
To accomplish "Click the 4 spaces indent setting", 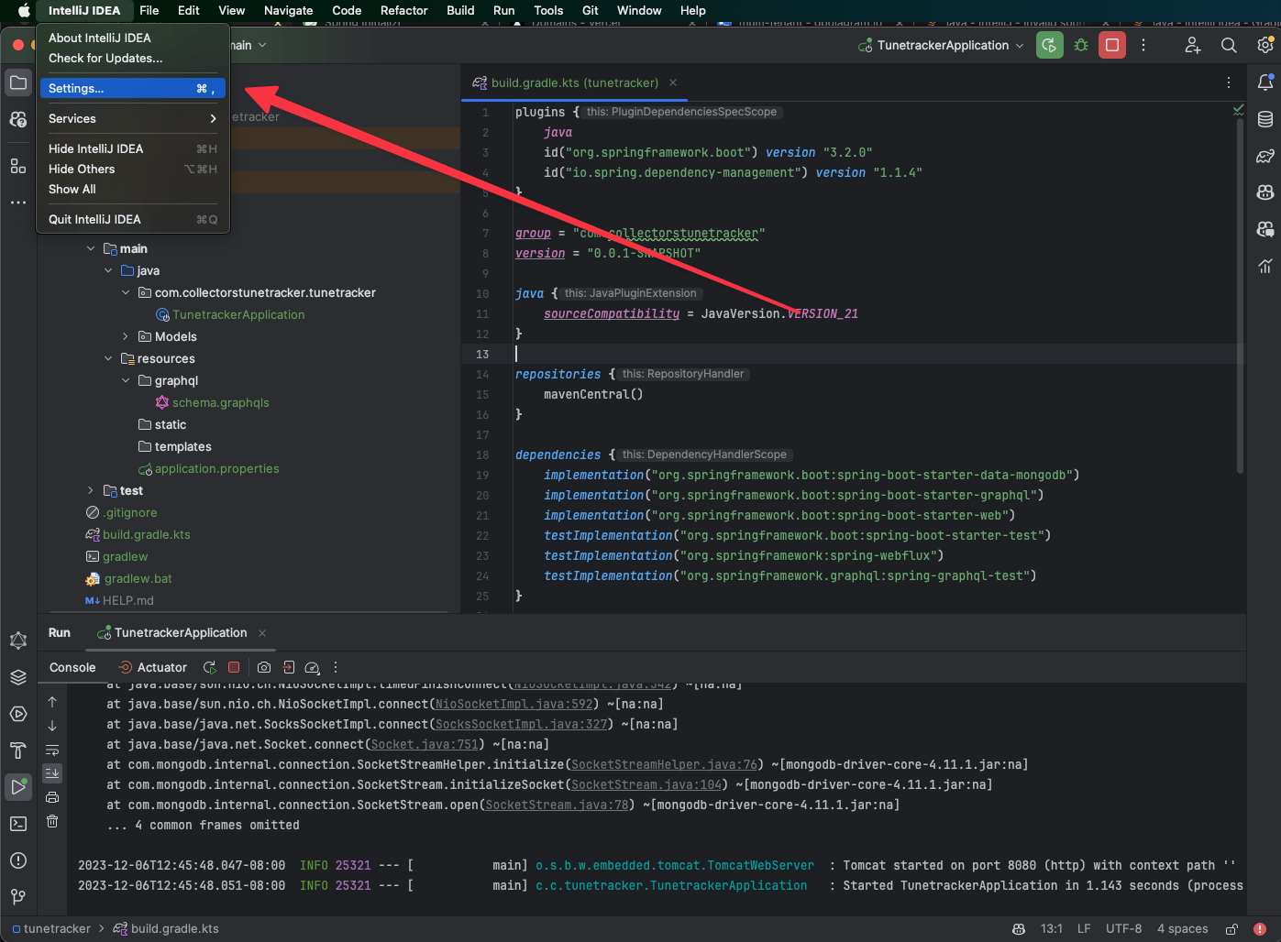I will (x=1182, y=928).
